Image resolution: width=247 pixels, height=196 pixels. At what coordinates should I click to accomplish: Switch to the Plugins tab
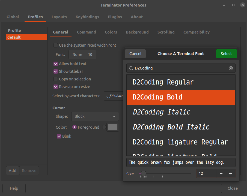click(115, 17)
